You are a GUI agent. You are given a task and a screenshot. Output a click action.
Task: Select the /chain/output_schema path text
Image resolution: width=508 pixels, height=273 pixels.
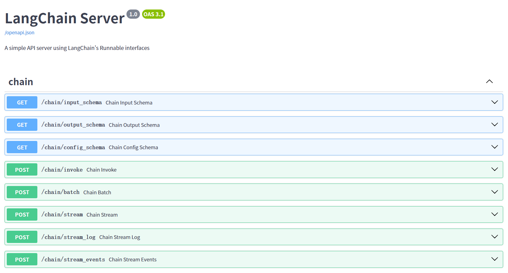point(73,125)
